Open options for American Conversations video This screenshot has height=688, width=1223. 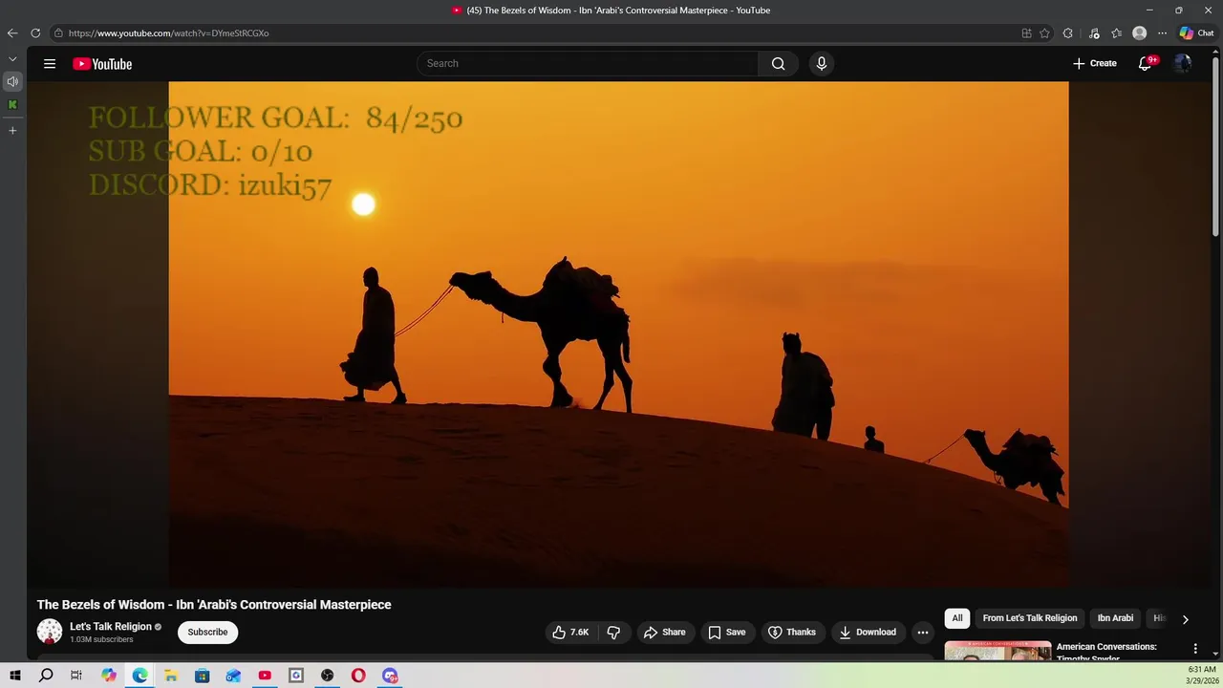pyautogui.click(x=1194, y=649)
